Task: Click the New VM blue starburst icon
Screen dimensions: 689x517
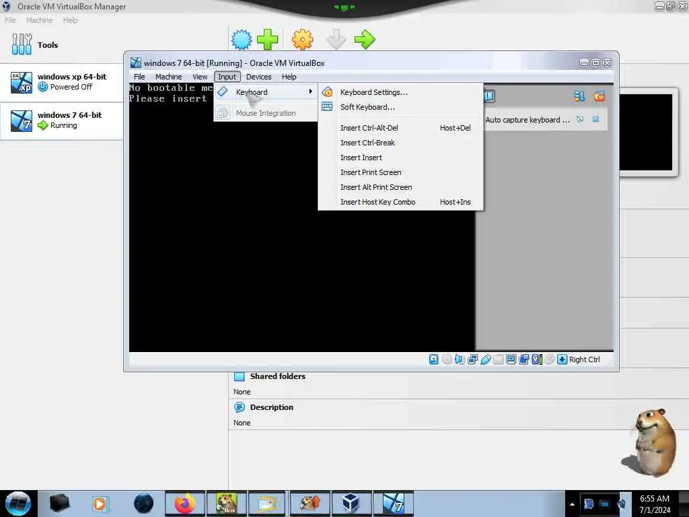Action: click(x=242, y=40)
